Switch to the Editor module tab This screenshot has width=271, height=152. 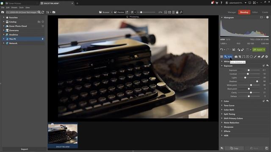tap(255, 12)
